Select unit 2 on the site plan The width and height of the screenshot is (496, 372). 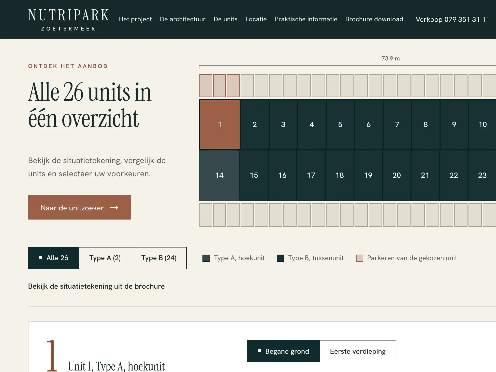[255, 125]
